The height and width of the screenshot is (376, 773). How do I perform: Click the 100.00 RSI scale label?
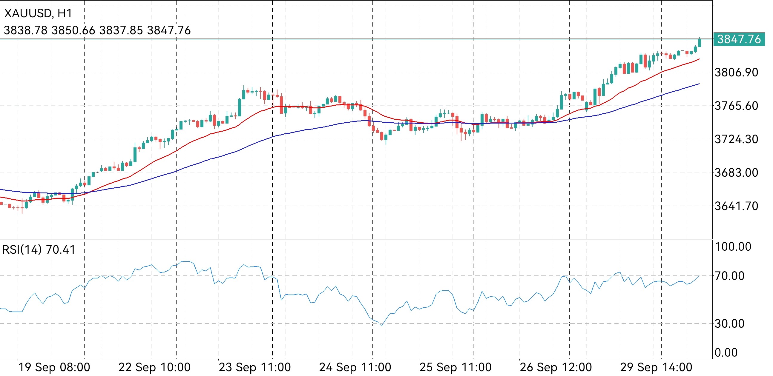(733, 247)
